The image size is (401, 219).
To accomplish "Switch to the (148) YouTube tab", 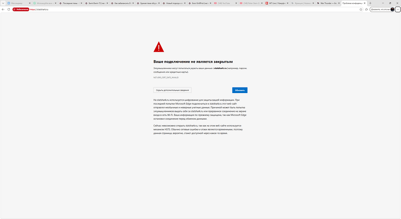I will pos(225,3).
